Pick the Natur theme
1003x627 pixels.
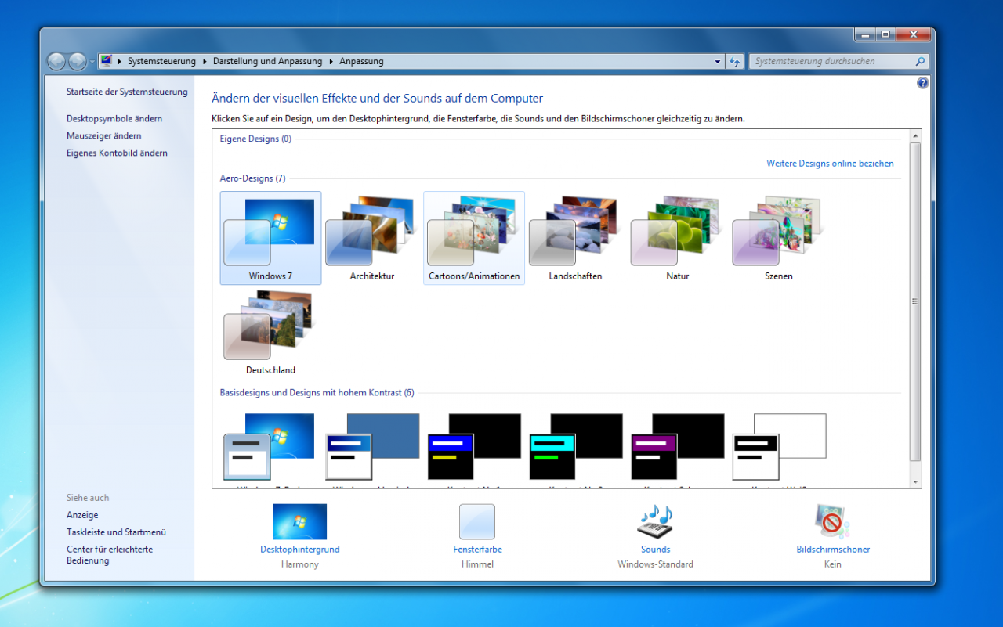pyautogui.click(x=678, y=238)
